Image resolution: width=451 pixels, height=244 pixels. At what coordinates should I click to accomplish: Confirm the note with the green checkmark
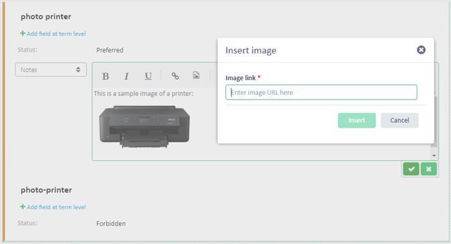[411, 169]
